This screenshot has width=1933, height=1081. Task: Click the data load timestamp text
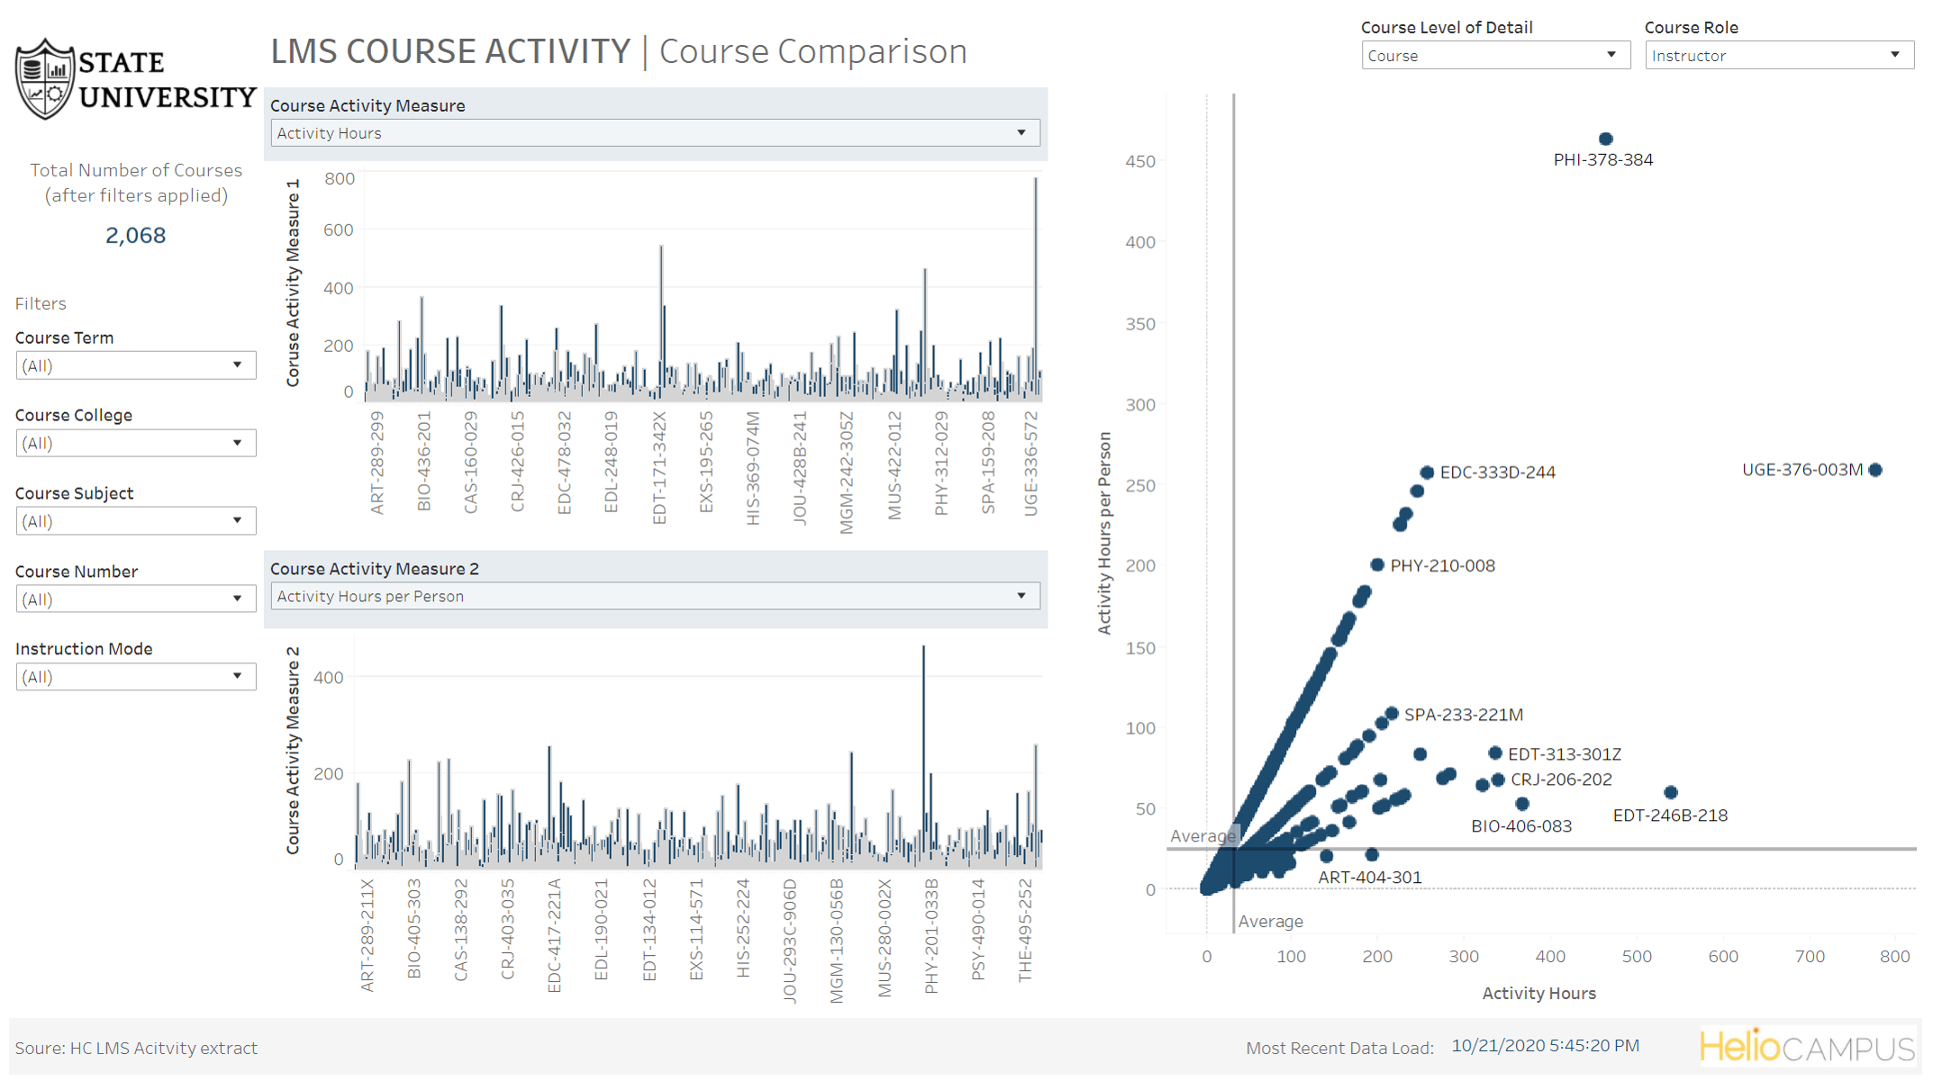[1545, 1046]
